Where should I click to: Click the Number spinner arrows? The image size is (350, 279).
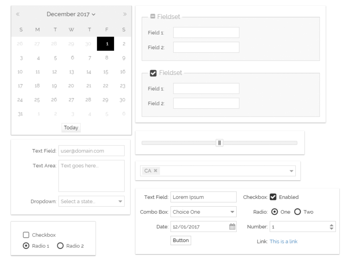point(331,227)
